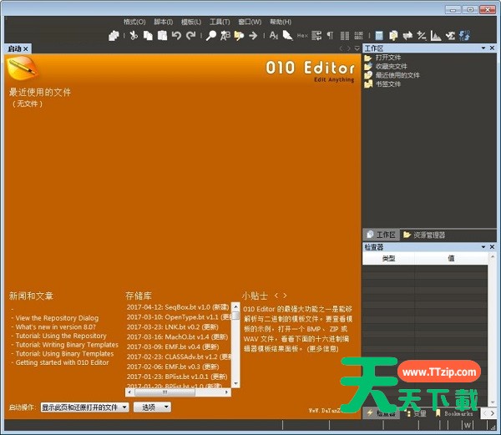Image resolution: width=501 pixels, height=435 pixels.
Task: Toggle Hex edit mode icon
Action: point(302,35)
